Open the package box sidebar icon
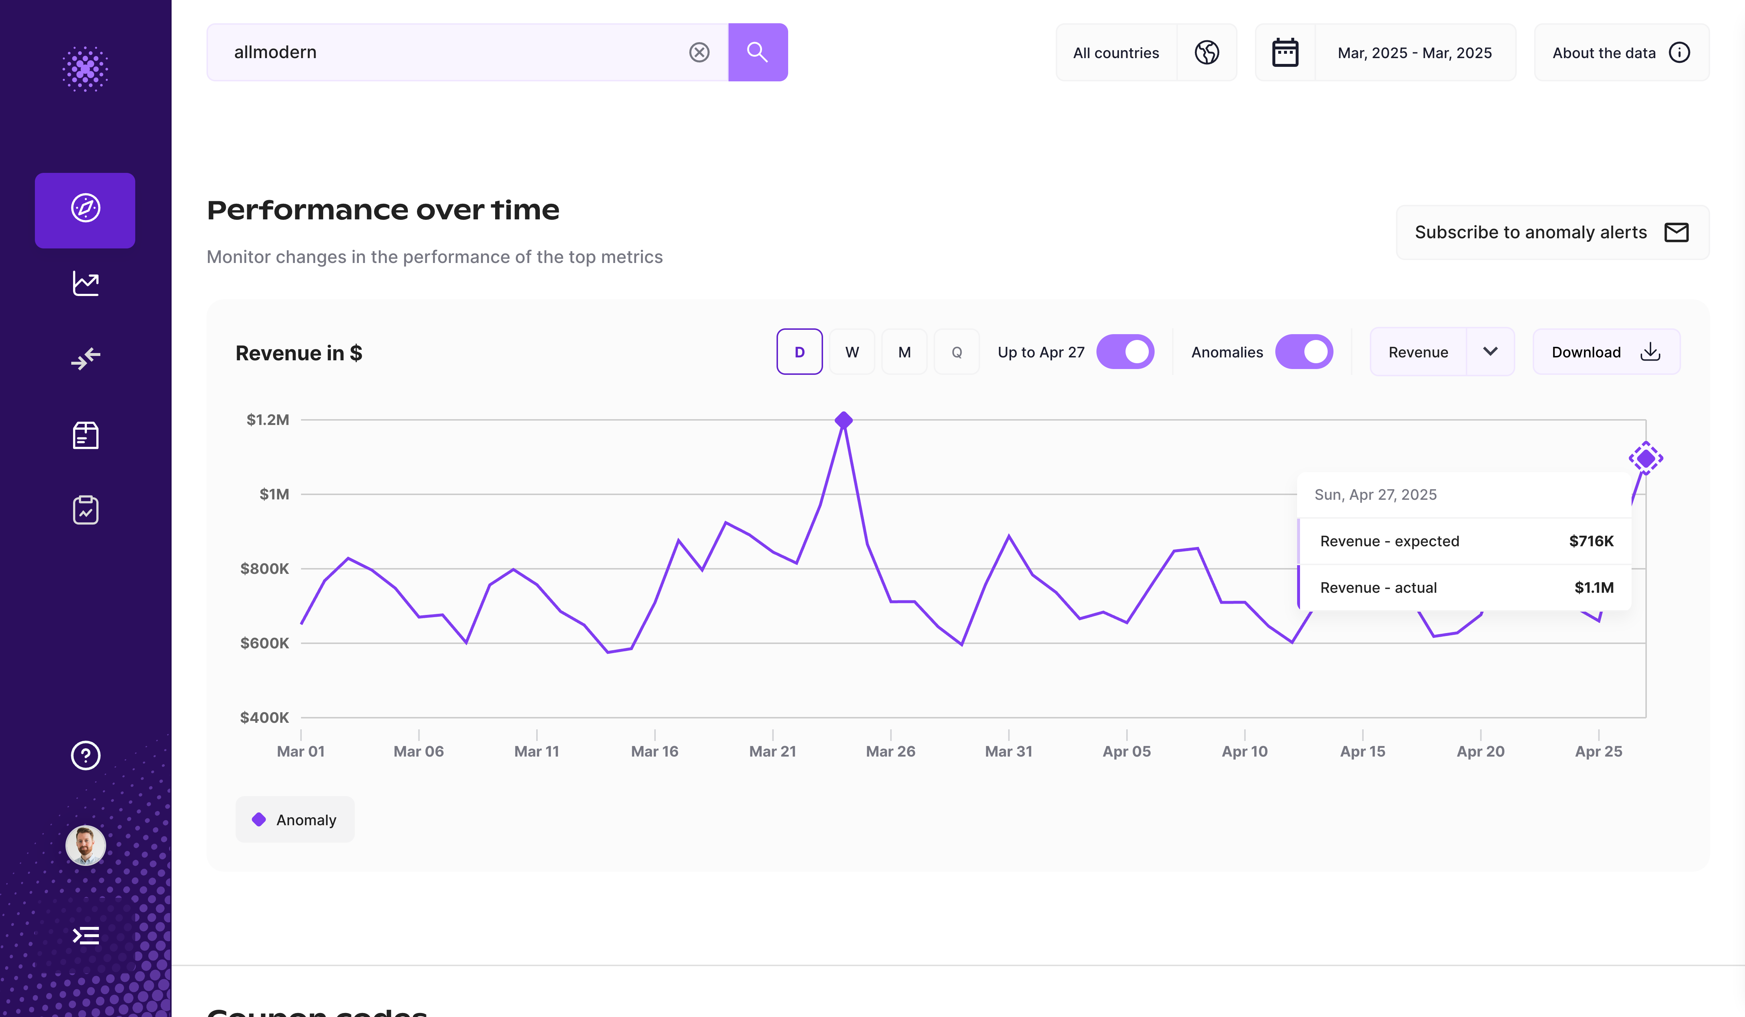 tap(85, 435)
